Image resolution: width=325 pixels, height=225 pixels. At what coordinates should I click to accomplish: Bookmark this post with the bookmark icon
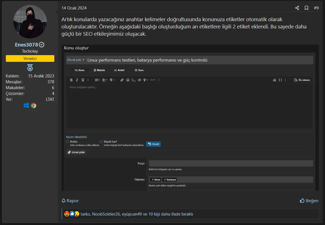pos(306,8)
